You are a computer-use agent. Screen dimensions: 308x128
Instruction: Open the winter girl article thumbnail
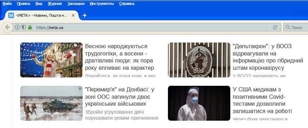point(51,60)
